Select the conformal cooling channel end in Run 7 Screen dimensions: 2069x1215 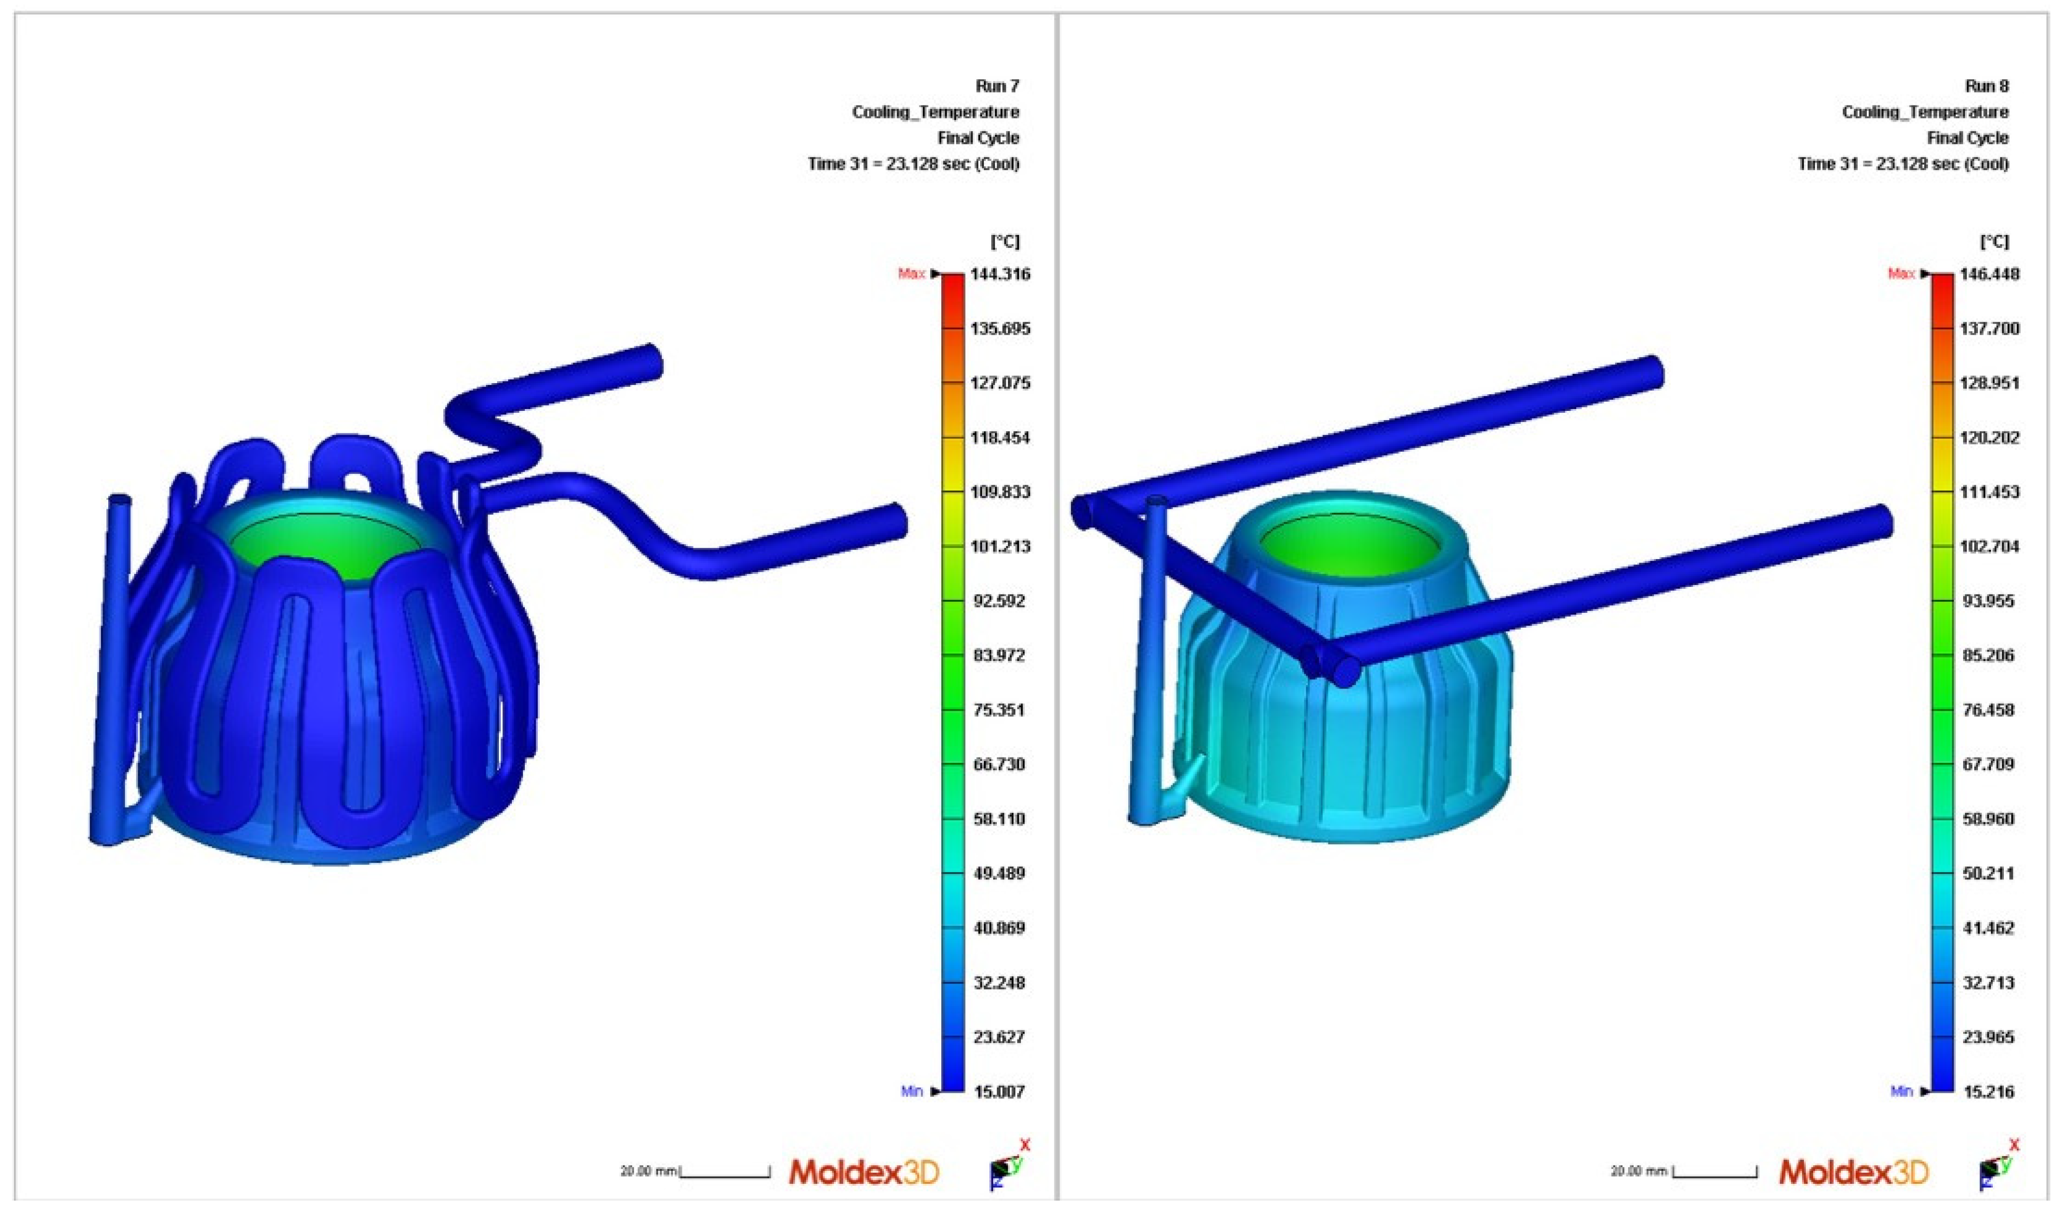tap(897, 523)
